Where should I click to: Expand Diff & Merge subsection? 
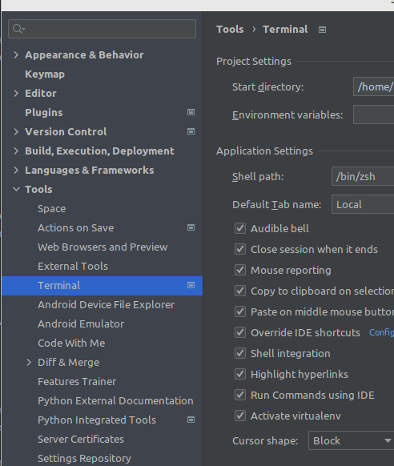(x=29, y=362)
